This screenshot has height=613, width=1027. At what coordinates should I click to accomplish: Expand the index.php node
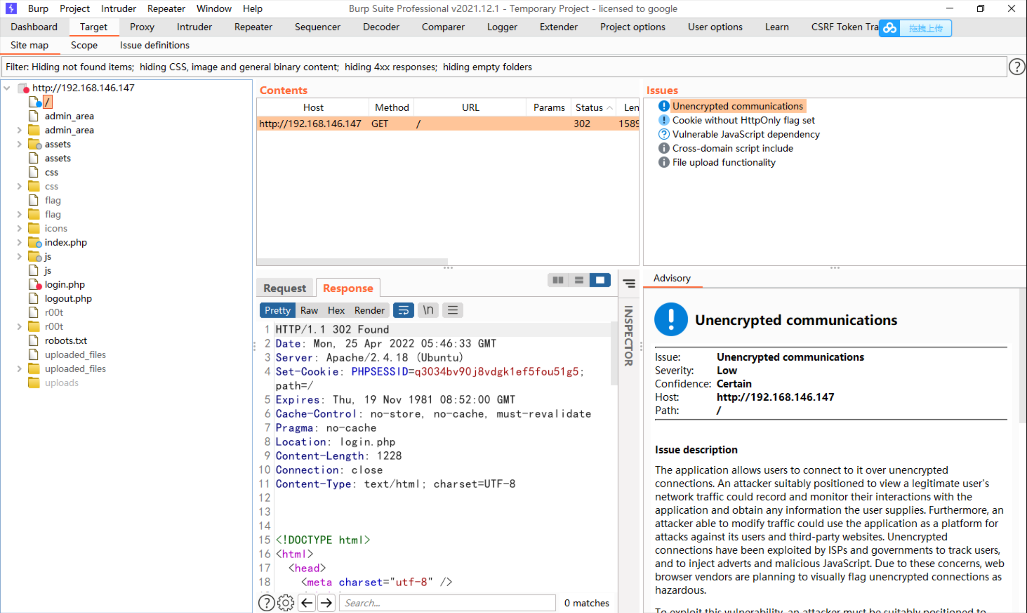[19, 243]
